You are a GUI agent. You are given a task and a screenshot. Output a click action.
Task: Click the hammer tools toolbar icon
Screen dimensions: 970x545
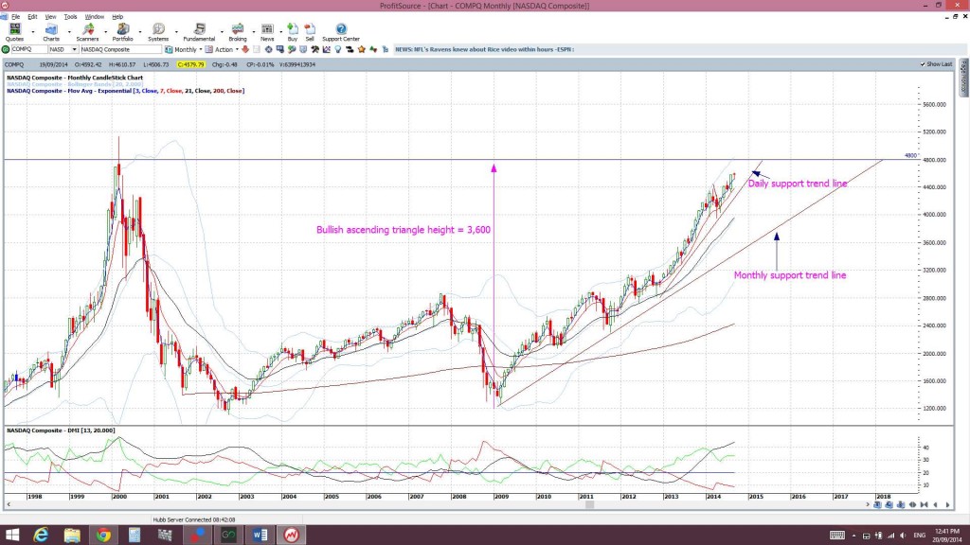[314, 49]
